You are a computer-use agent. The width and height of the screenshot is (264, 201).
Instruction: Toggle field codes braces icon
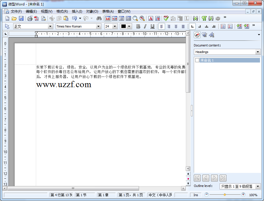(211, 18)
